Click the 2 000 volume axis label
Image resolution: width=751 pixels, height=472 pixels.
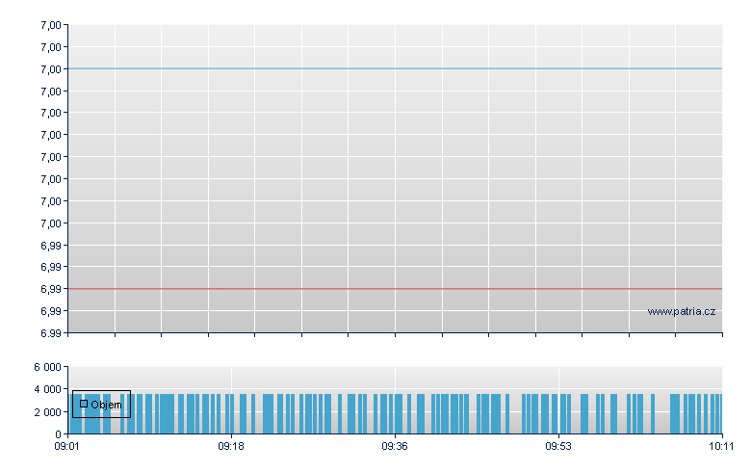47,412
